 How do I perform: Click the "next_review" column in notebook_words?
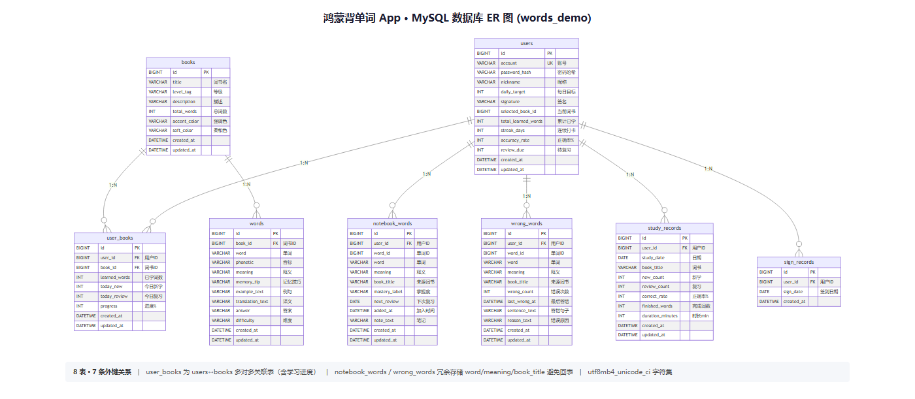tap(392, 301)
